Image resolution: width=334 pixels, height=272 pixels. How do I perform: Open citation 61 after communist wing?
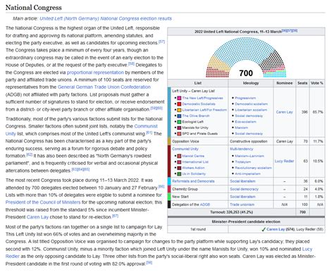click(149, 132)
